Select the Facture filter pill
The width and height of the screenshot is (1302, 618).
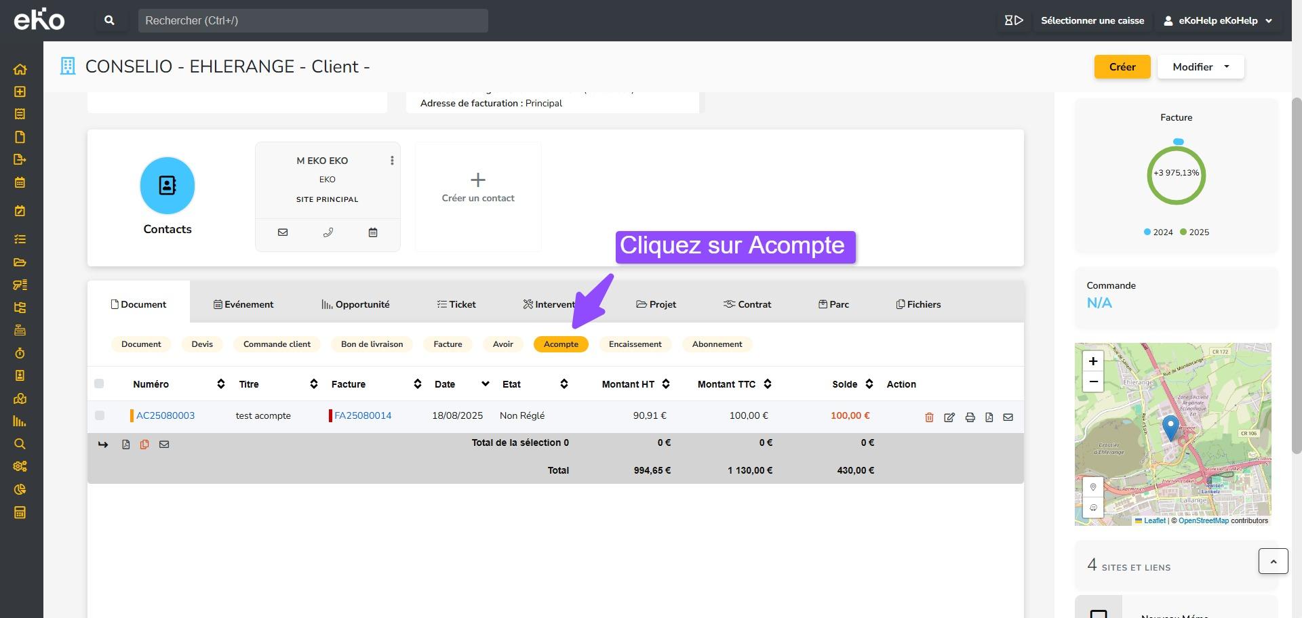point(448,344)
